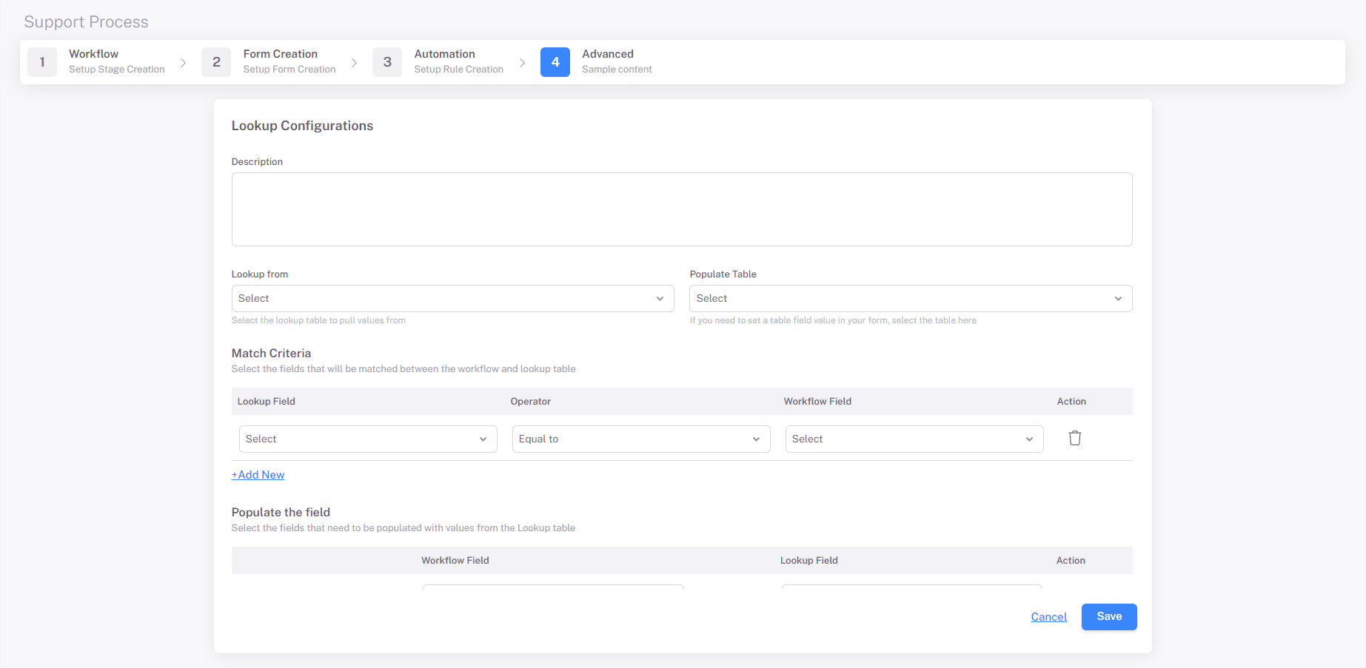Click the chevron icon on Populate Table select
Image resolution: width=1366 pixels, height=668 pixels.
pos(1118,298)
